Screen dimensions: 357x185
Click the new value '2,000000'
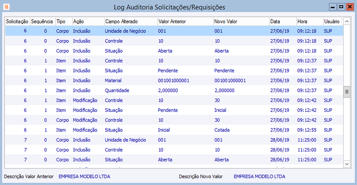pyautogui.click(x=224, y=90)
